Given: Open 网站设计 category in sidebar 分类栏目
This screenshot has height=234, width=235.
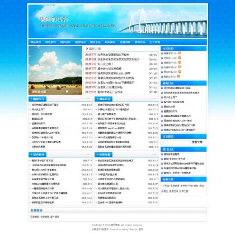Looking at the screenshot, I should (168, 58).
